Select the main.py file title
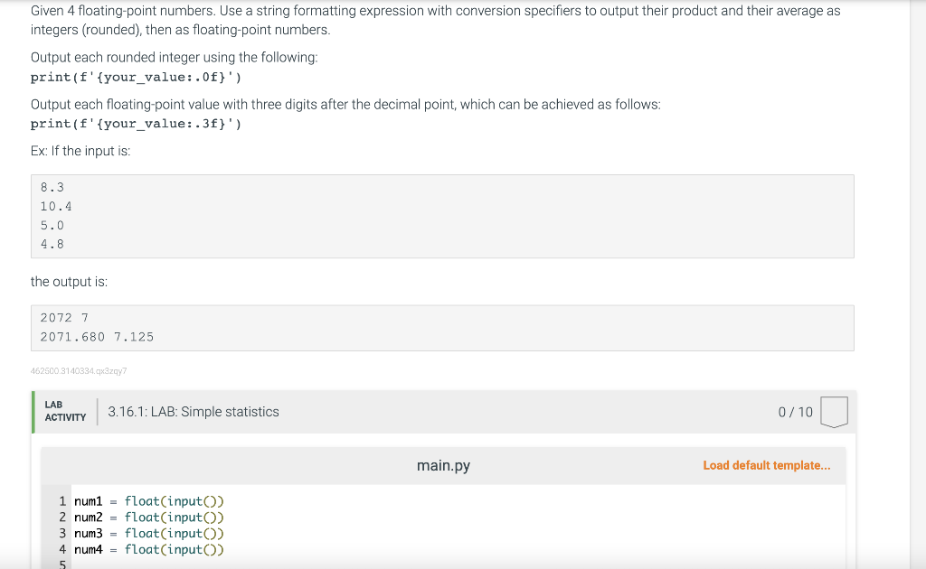The height and width of the screenshot is (569, 926). (x=443, y=465)
